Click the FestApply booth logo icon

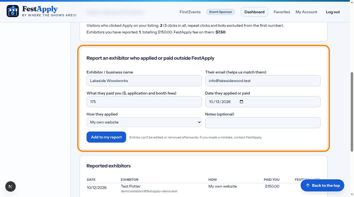coord(13,11)
